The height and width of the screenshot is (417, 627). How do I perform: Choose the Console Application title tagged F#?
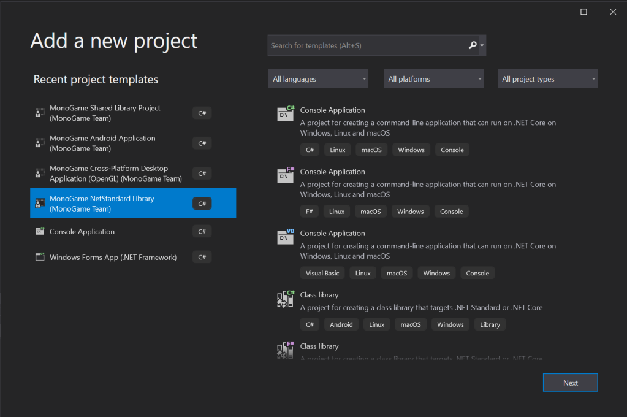pyautogui.click(x=332, y=172)
